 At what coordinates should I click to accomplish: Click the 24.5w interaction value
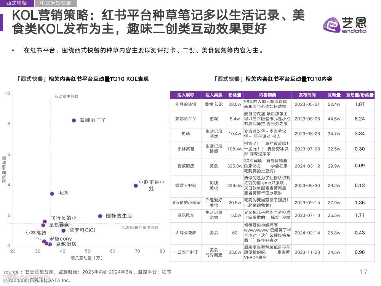(x=334, y=252)
